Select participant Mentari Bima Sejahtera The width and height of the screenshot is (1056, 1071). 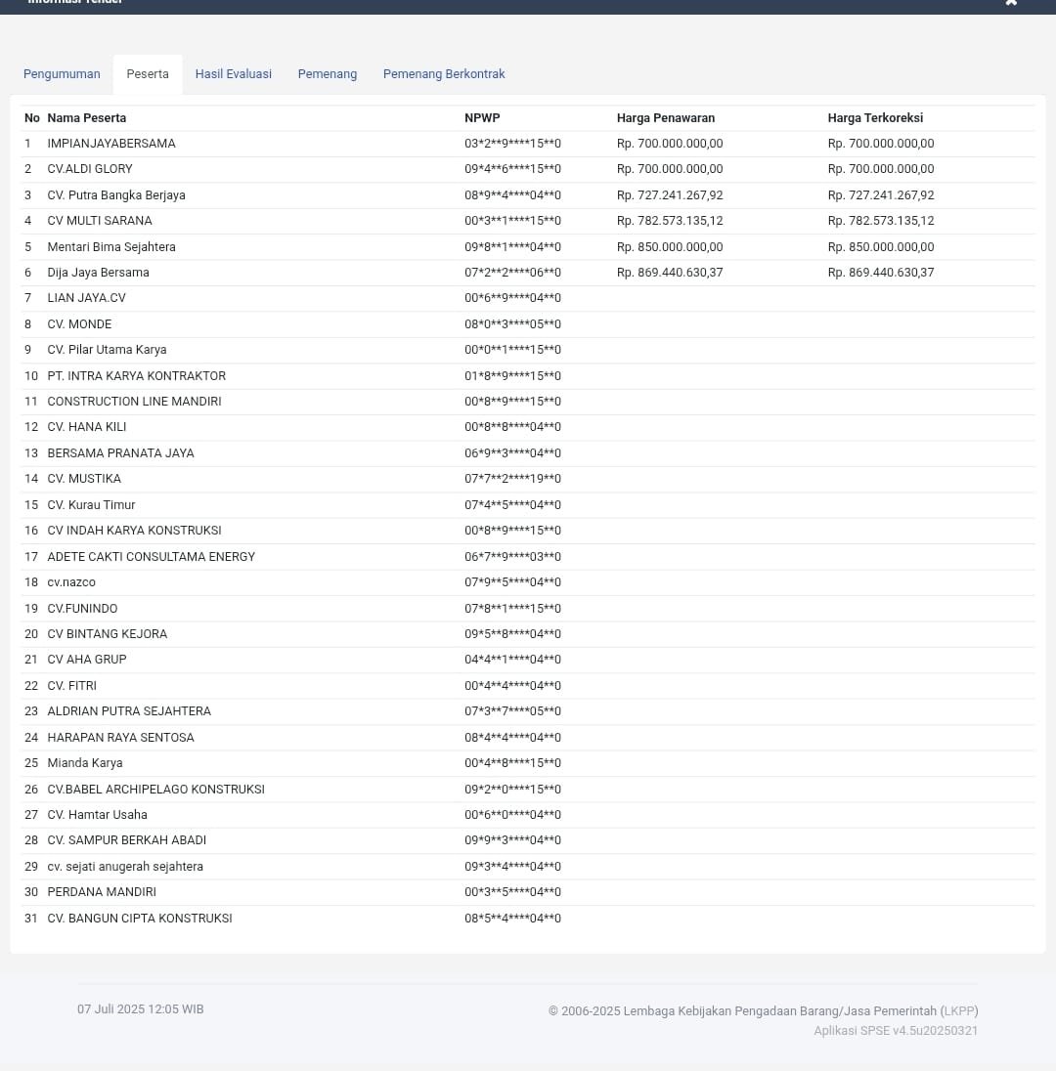(x=111, y=246)
